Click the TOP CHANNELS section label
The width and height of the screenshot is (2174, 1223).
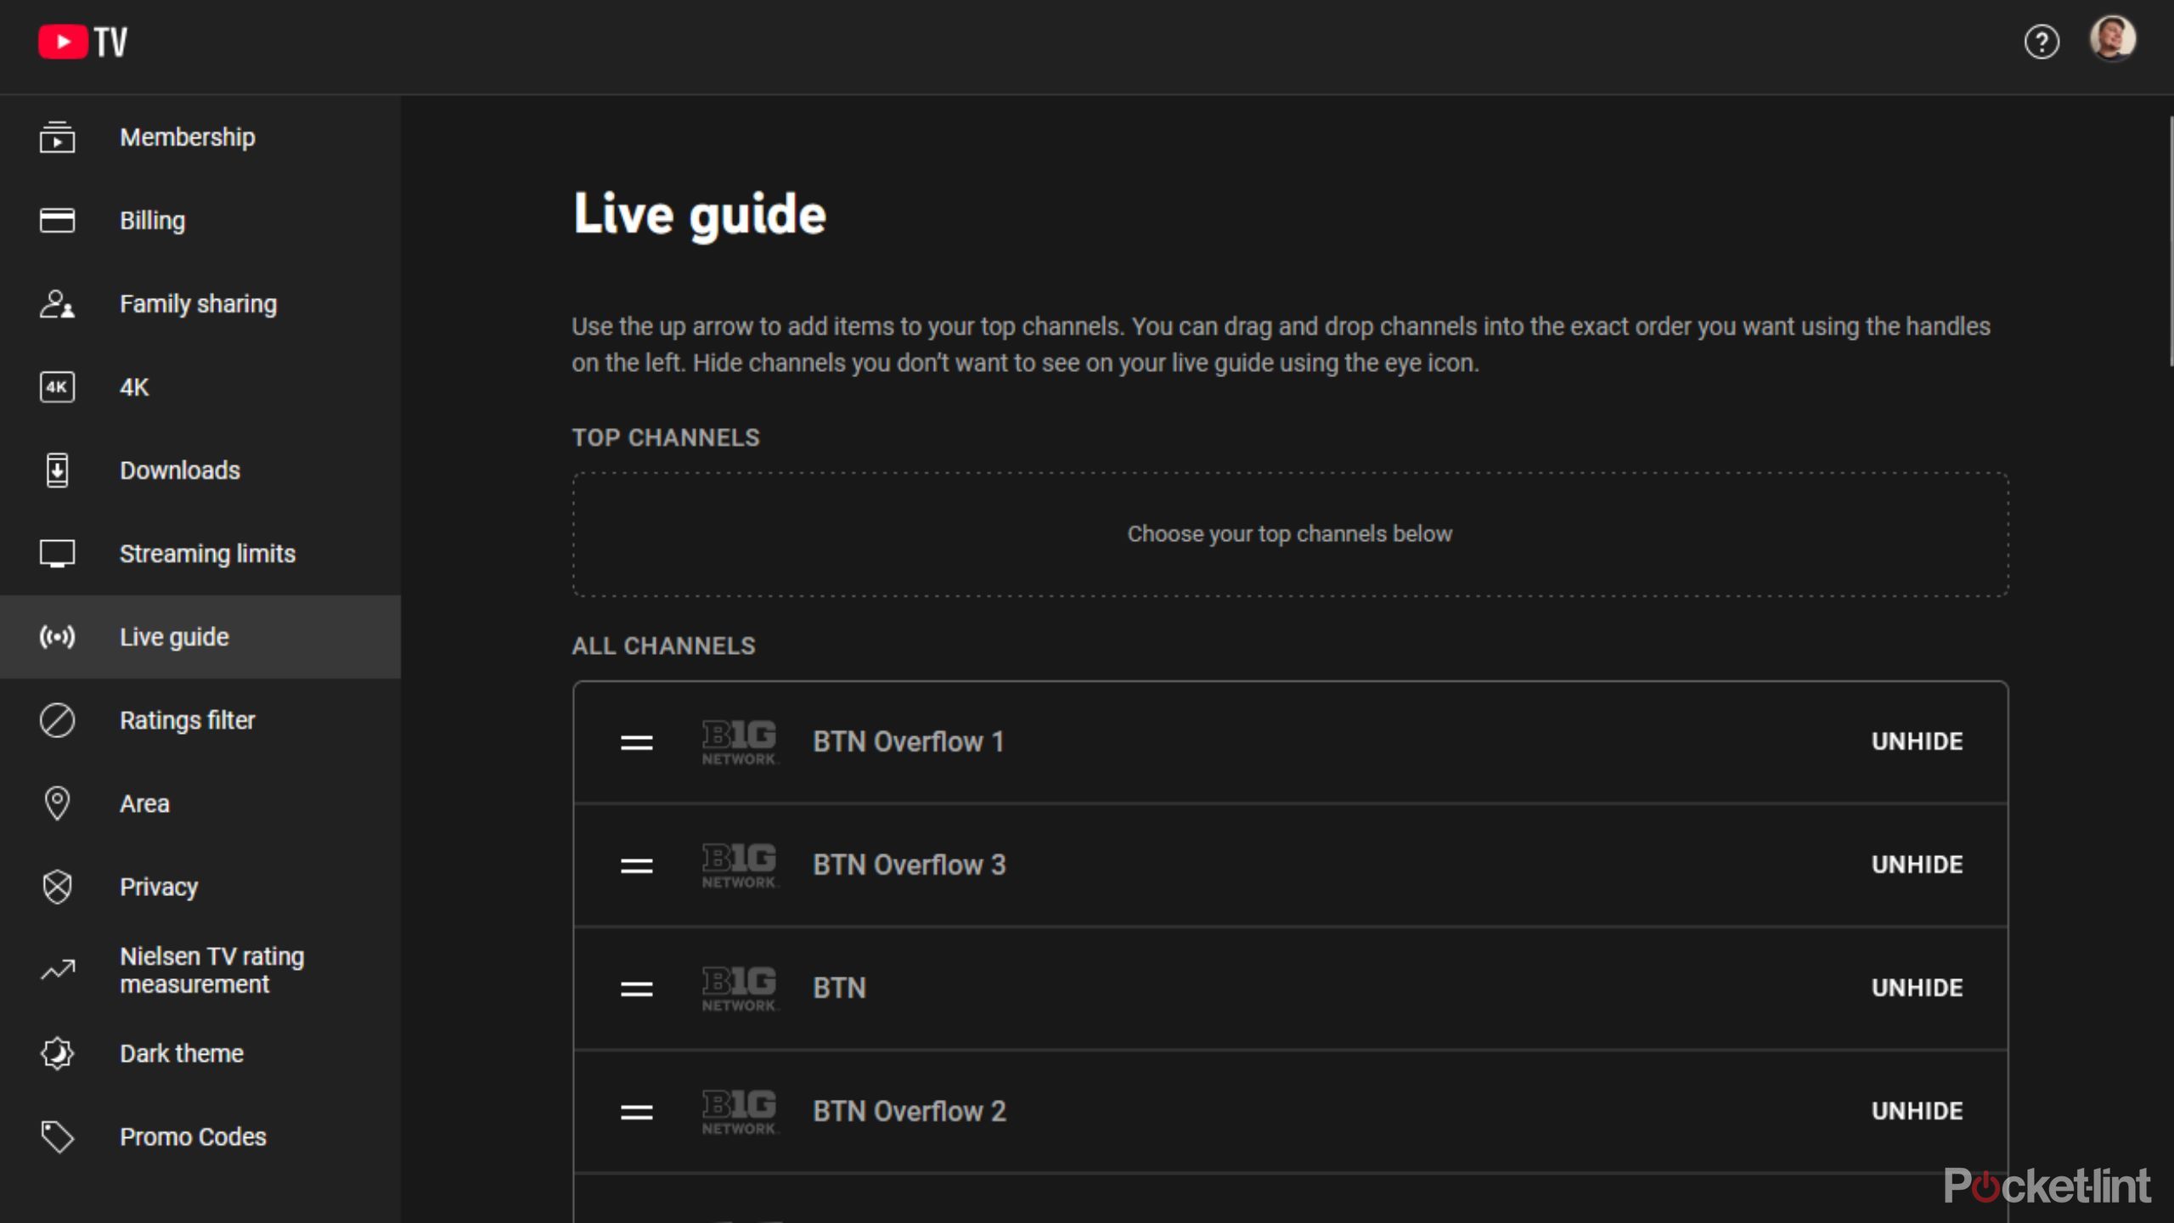tap(665, 437)
